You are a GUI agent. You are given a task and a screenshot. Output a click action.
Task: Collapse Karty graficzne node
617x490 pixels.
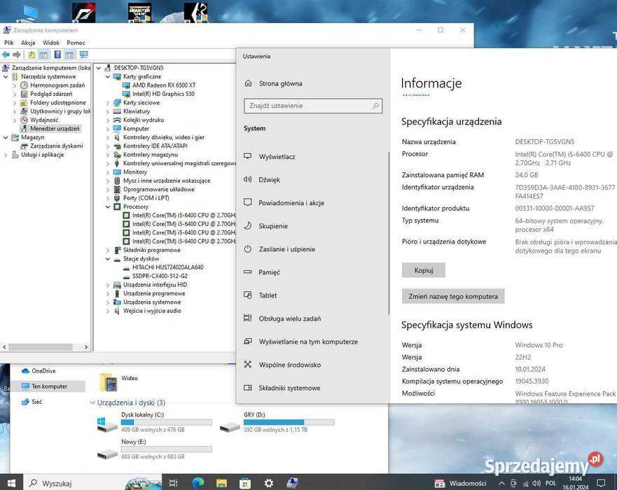point(108,77)
